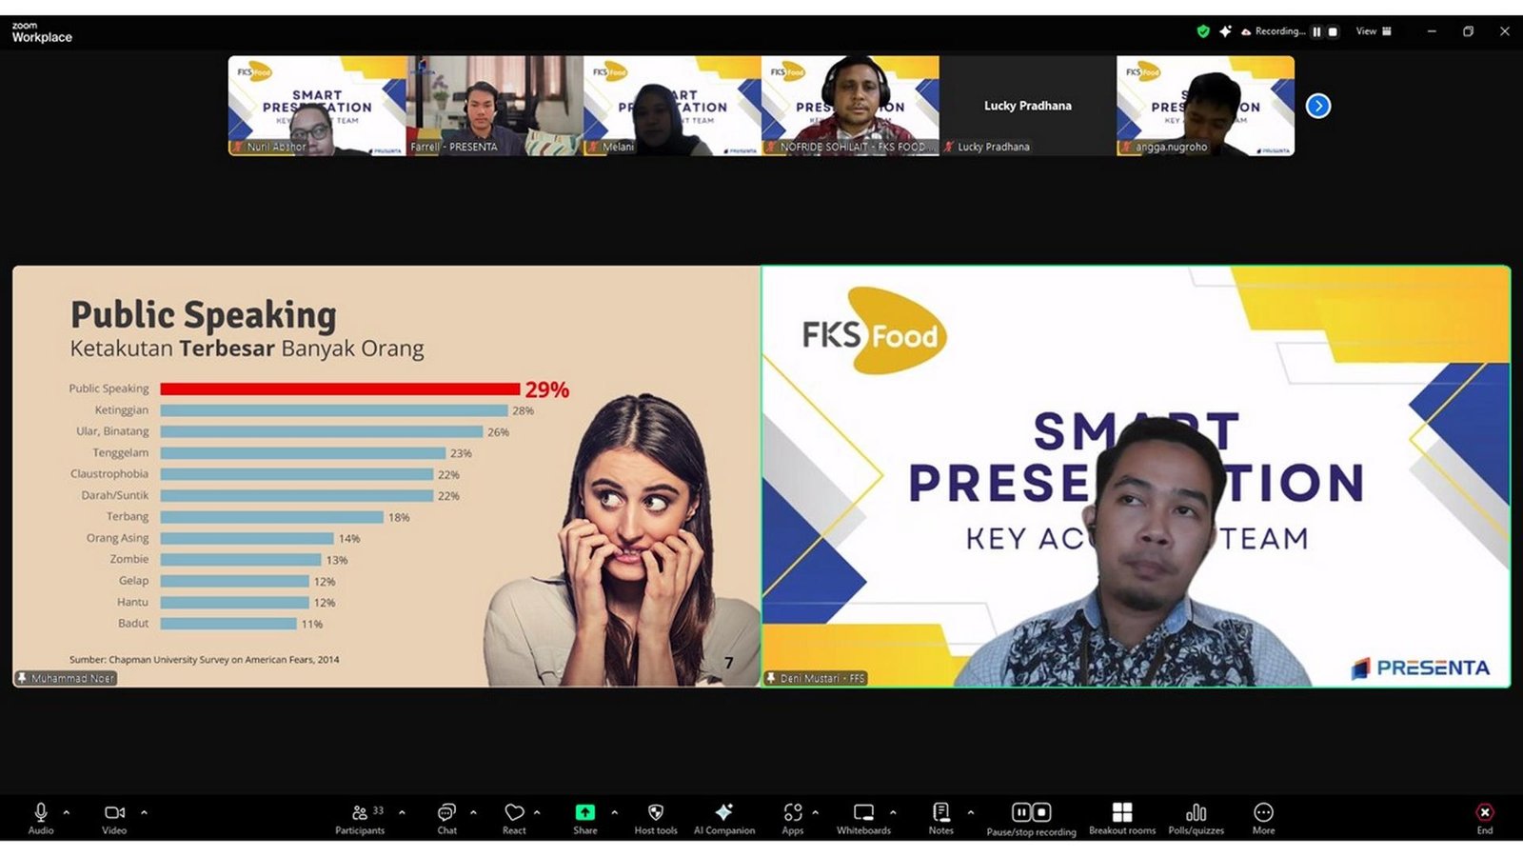
Task: Restore down the Zoom window
Action: 1468,31
